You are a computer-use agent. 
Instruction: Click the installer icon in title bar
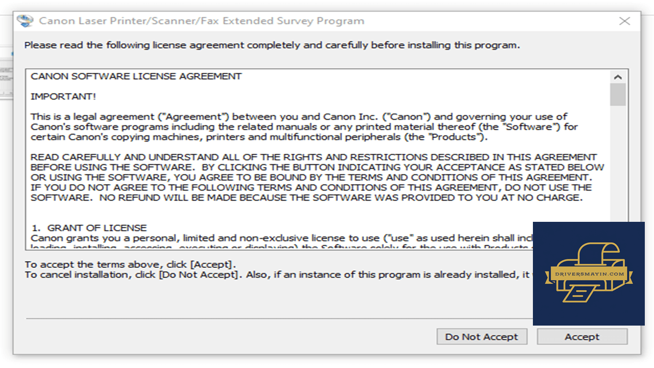coord(25,21)
